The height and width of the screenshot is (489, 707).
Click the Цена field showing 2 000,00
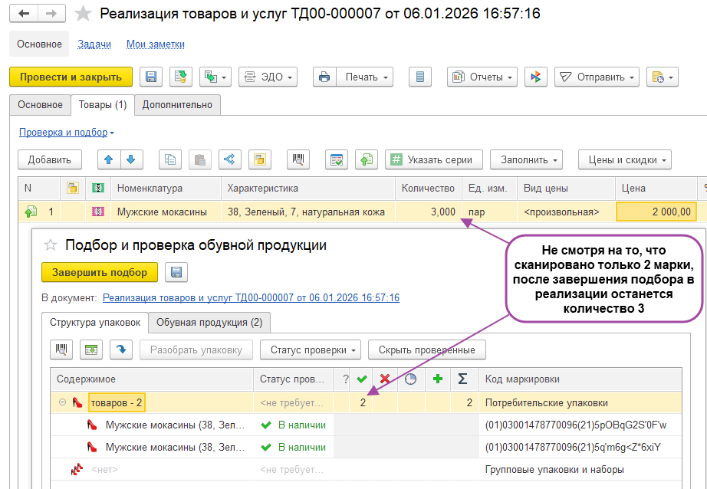pyautogui.click(x=656, y=212)
